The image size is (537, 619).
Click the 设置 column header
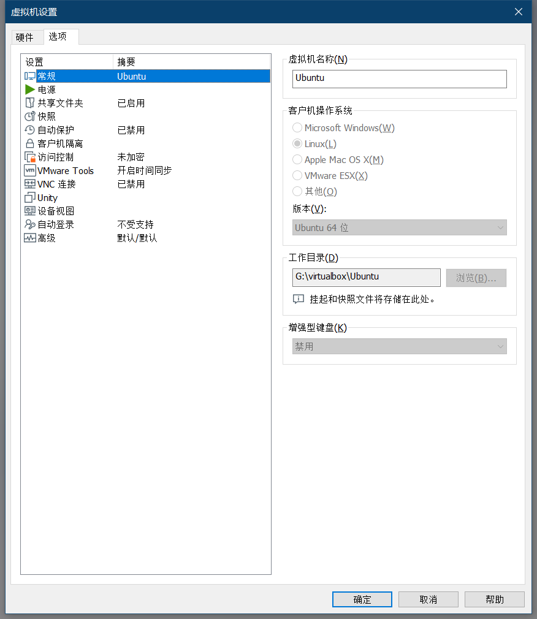coord(67,62)
